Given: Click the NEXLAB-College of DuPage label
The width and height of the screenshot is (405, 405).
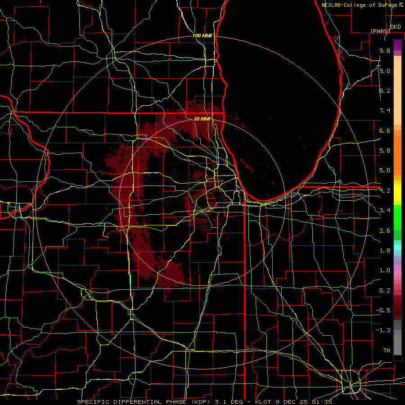Looking at the screenshot, I should (360, 5).
